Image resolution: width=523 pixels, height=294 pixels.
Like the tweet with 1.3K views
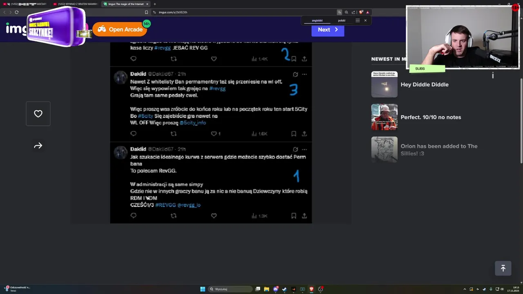click(214, 216)
